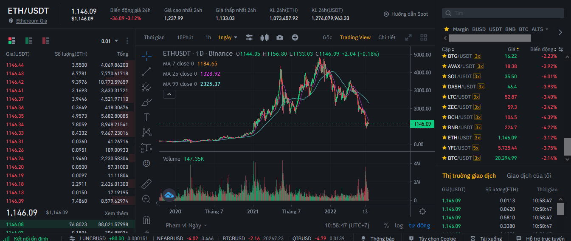Select the ruler measure tool
This screenshot has height=241, width=571.
(x=146, y=184)
